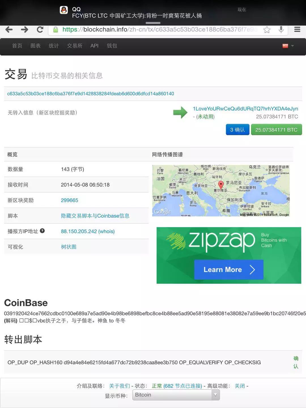Click the Google logo on map
Image resolution: width=306 pixels, height=408 pixels.
pyautogui.click(x=162, y=212)
